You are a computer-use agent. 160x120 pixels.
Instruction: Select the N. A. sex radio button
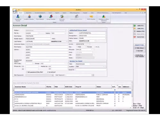coord(95,47)
